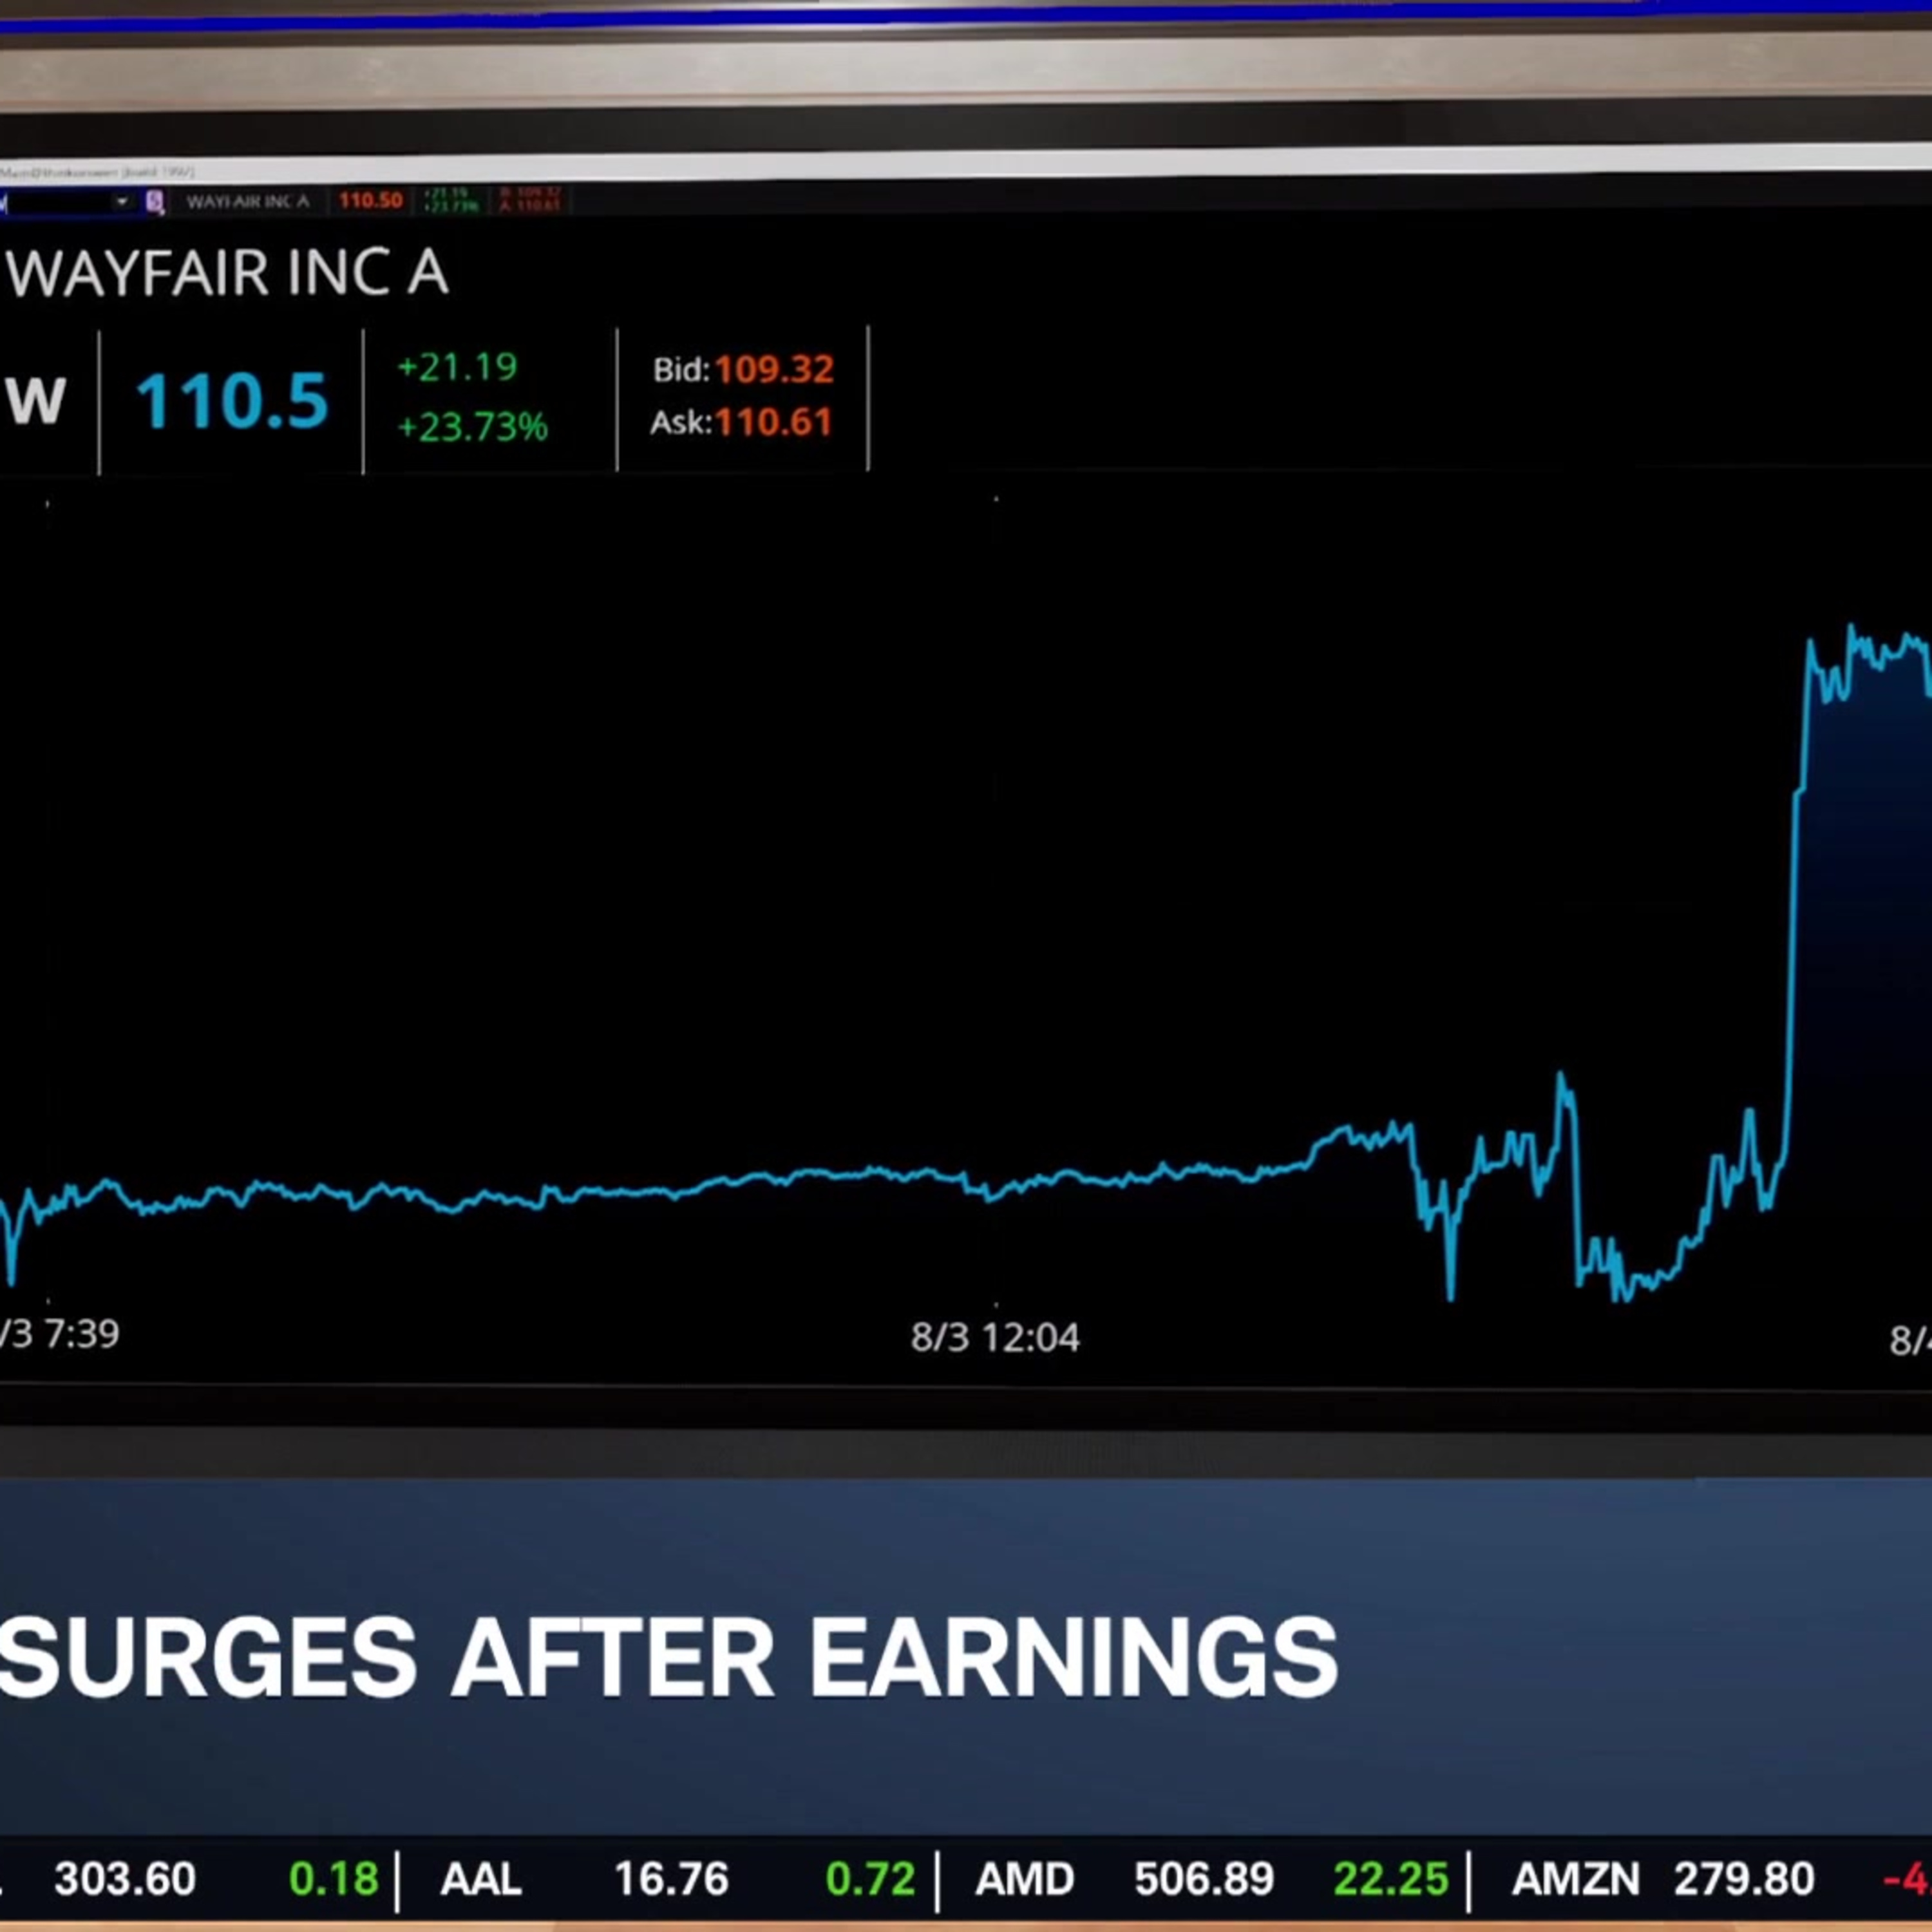Click the AMD price 506.89

[x=1204, y=1879]
